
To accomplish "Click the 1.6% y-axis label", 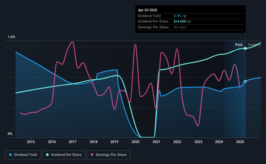I will (12, 37).
